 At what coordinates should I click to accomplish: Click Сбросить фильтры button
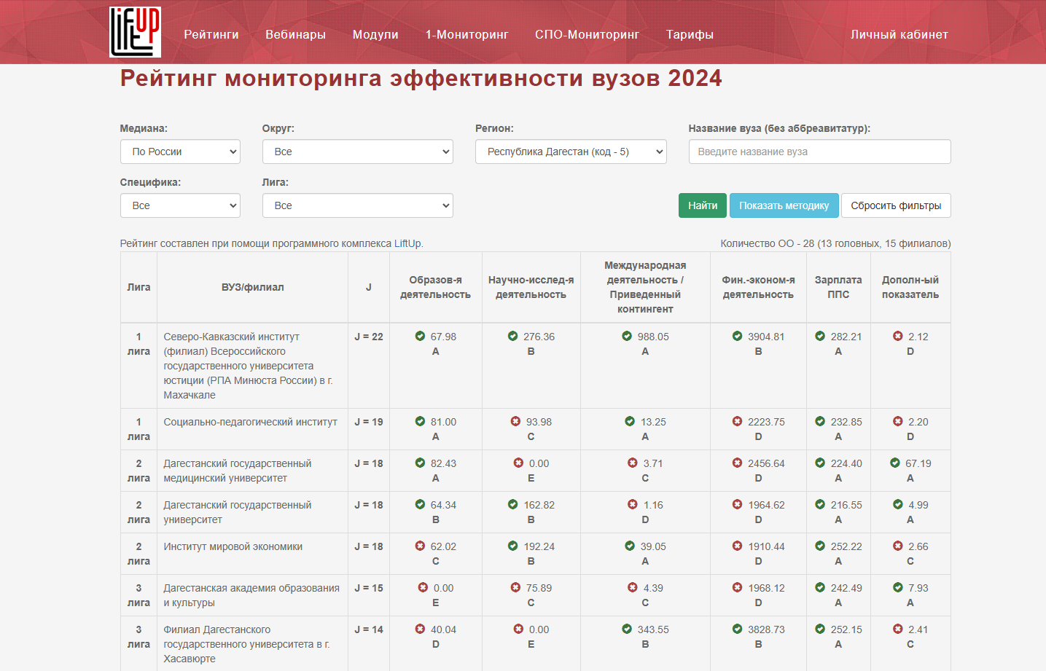(896, 205)
